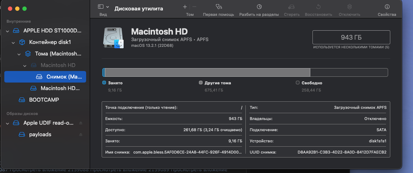Click the First Aid stethoscope icon

pos(218,7)
